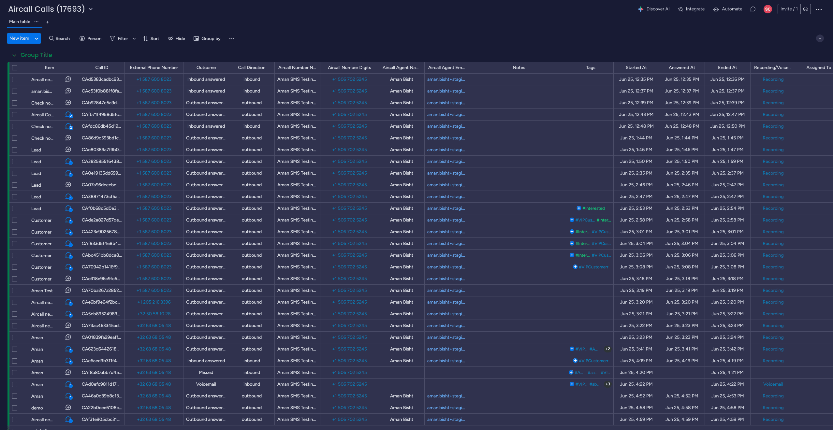Image resolution: width=833 pixels, height=430 pixels.
Task: Click the Integrate icon in the header
Action: (x=682, y=9)
